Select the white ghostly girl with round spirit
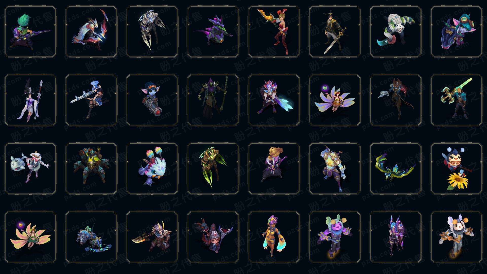The image size is (487, 274). click(30, 168)
